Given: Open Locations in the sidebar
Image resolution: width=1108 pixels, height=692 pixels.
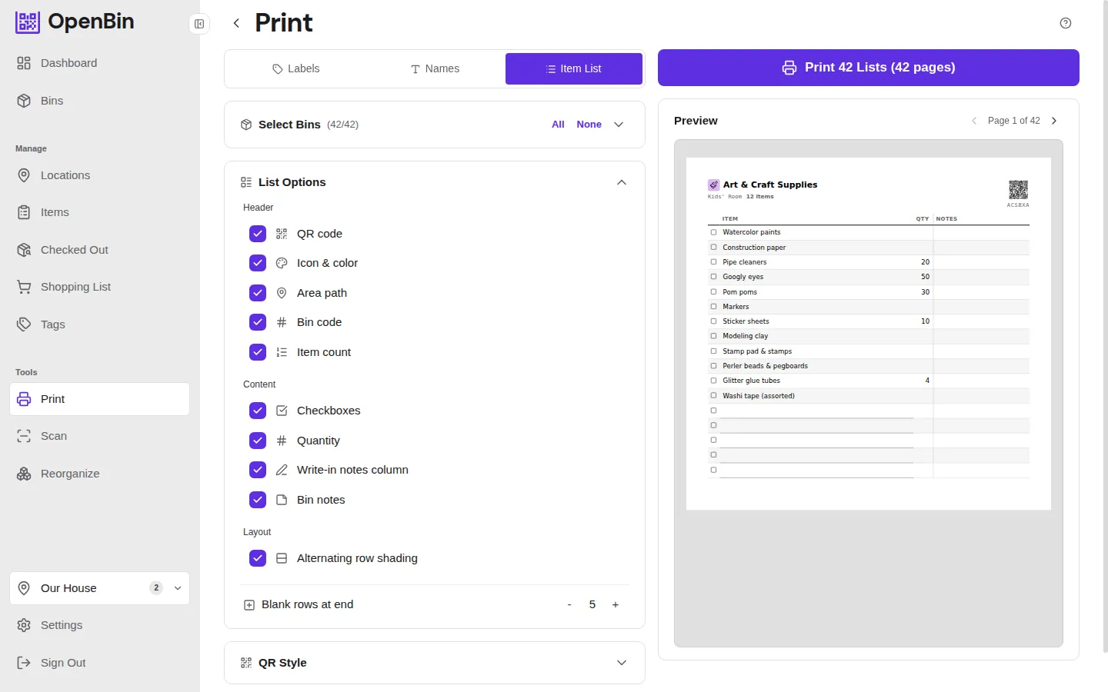Looking at the screenshot, I should coord(100,175).
